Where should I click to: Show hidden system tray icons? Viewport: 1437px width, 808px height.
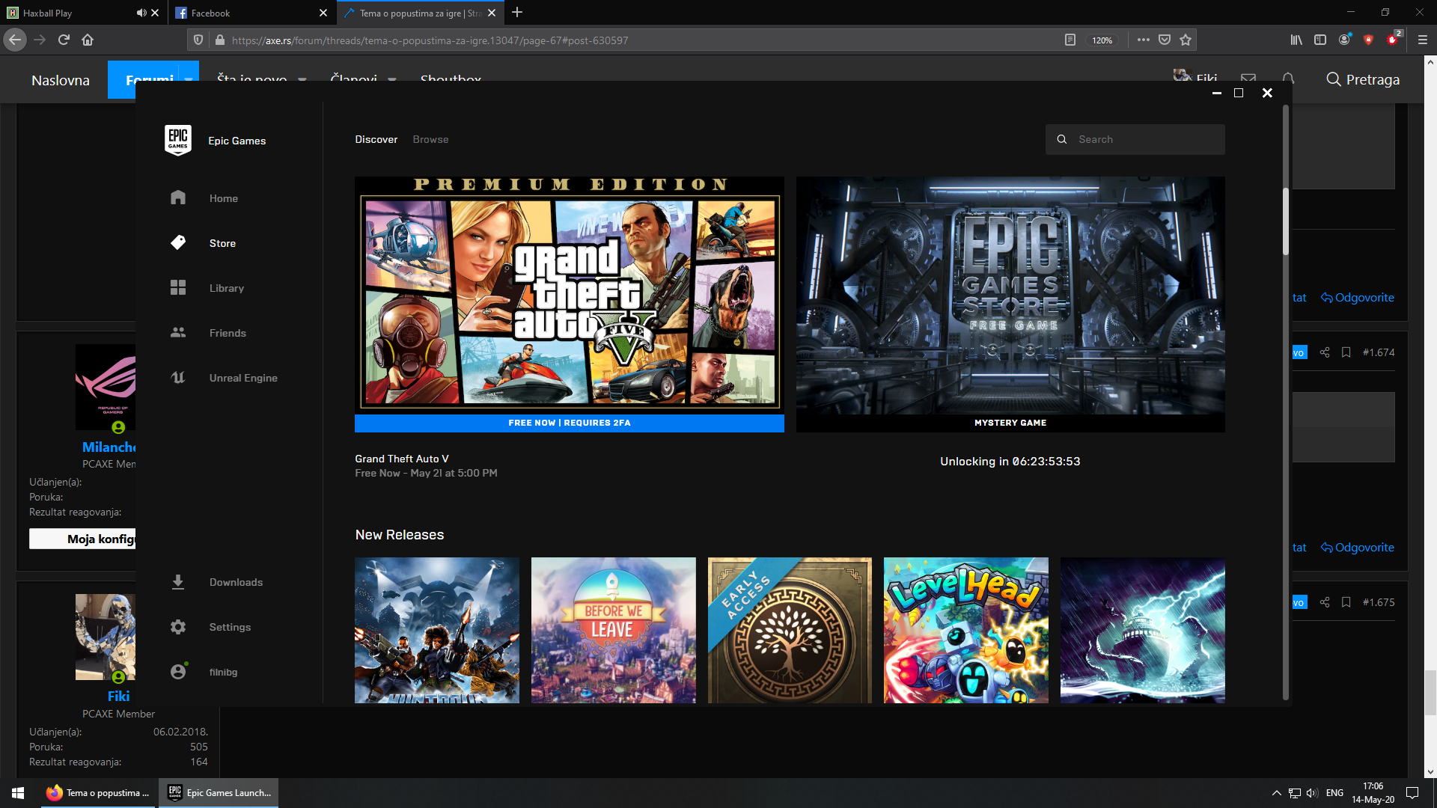[1276, 793]
